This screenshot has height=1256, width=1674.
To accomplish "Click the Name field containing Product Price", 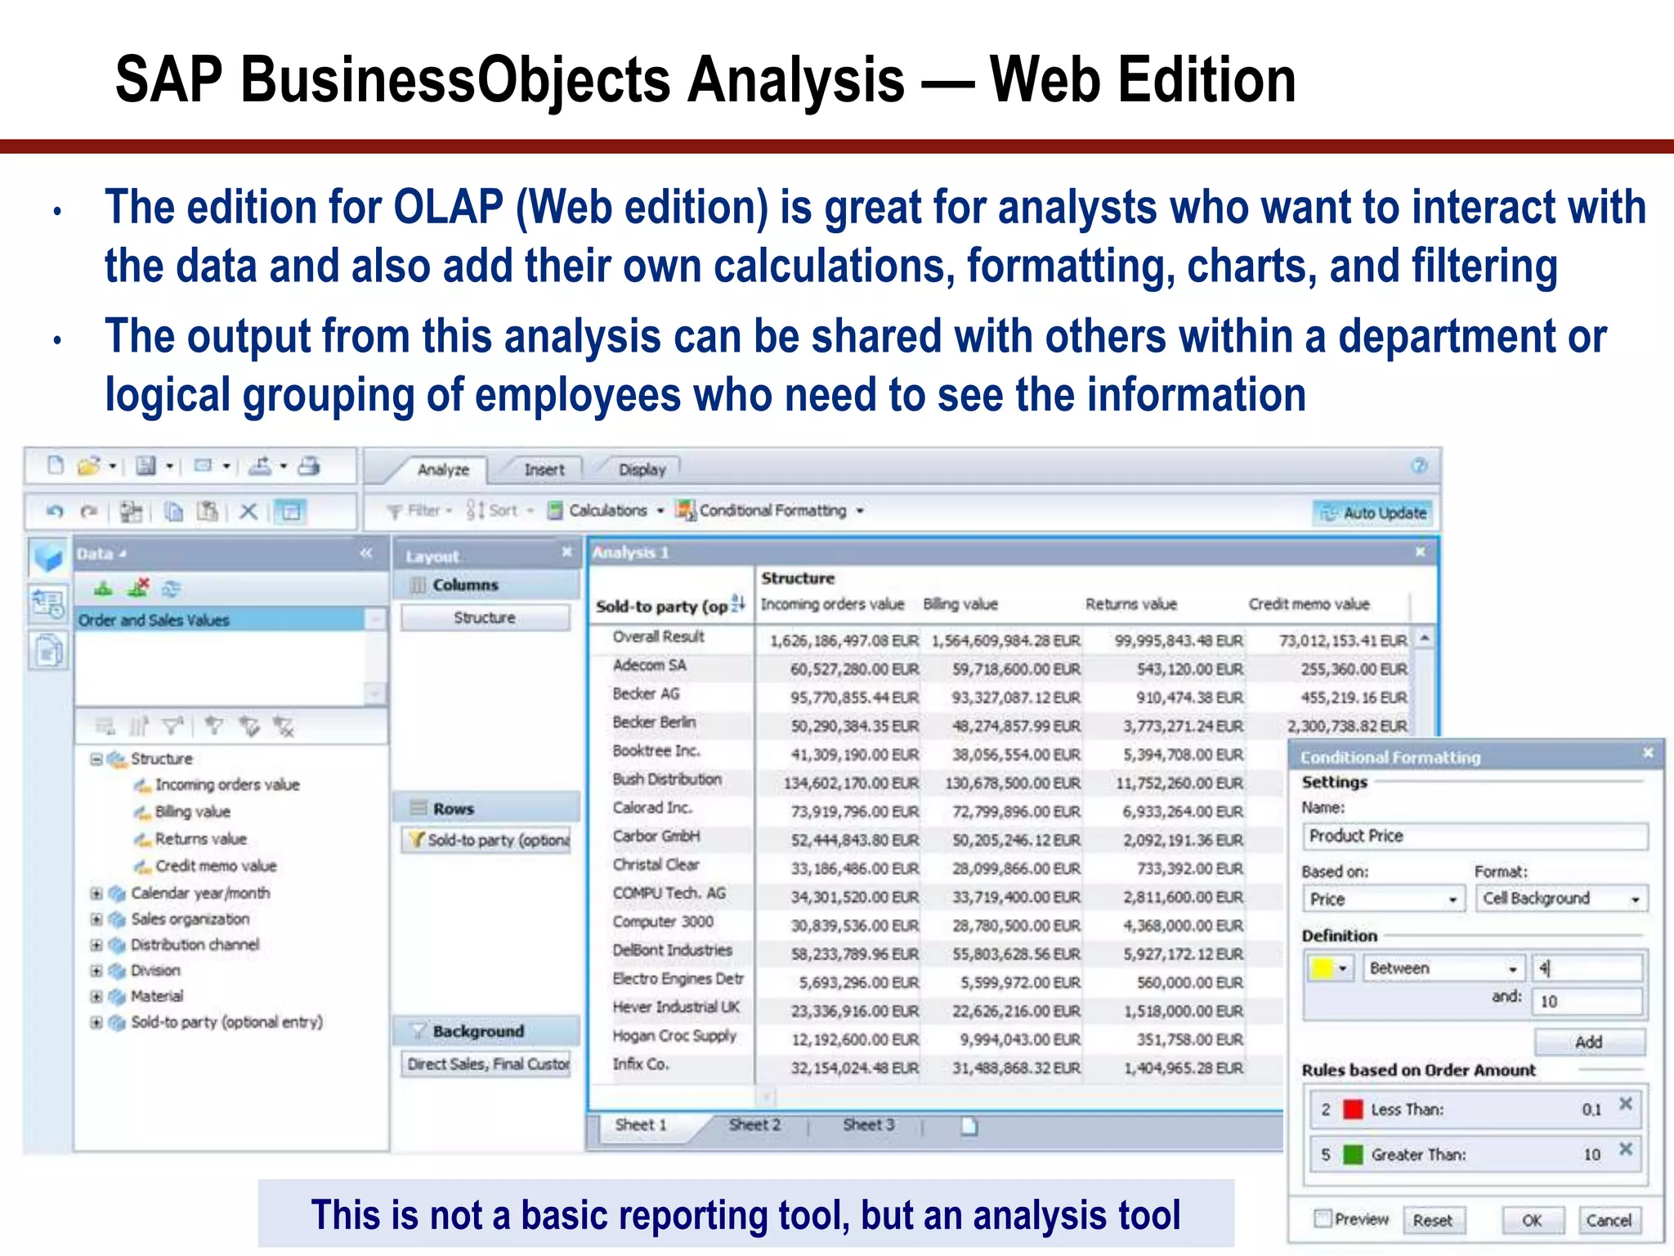I will tap(1475, 836).
